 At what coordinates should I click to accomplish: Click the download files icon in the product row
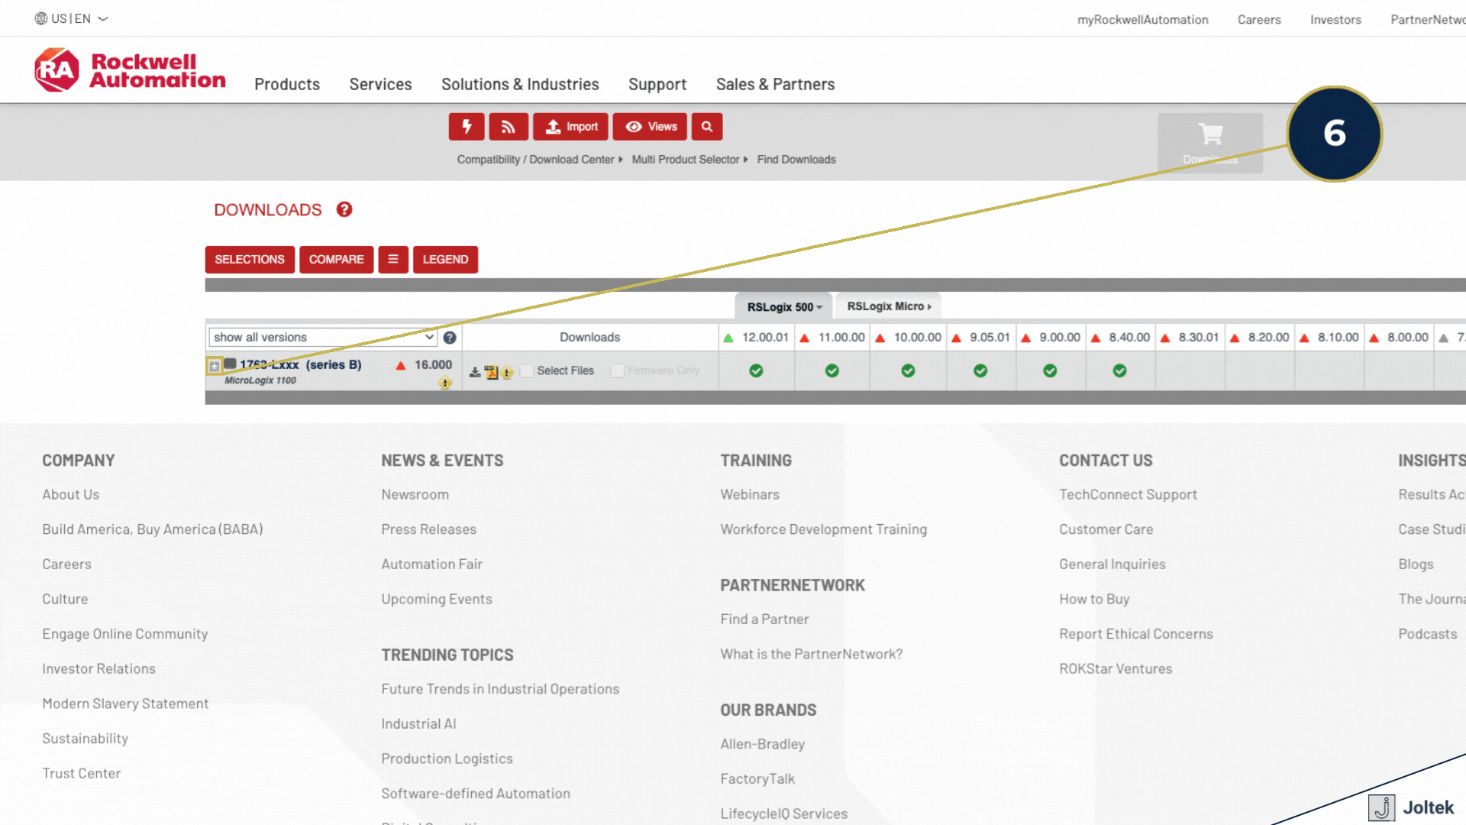[475, 371]
